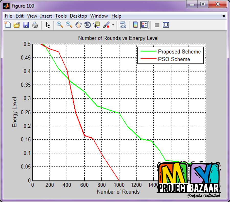230x202 pixels.
Task: Open the Desktop menu
Action: click(x=78, y=16)
